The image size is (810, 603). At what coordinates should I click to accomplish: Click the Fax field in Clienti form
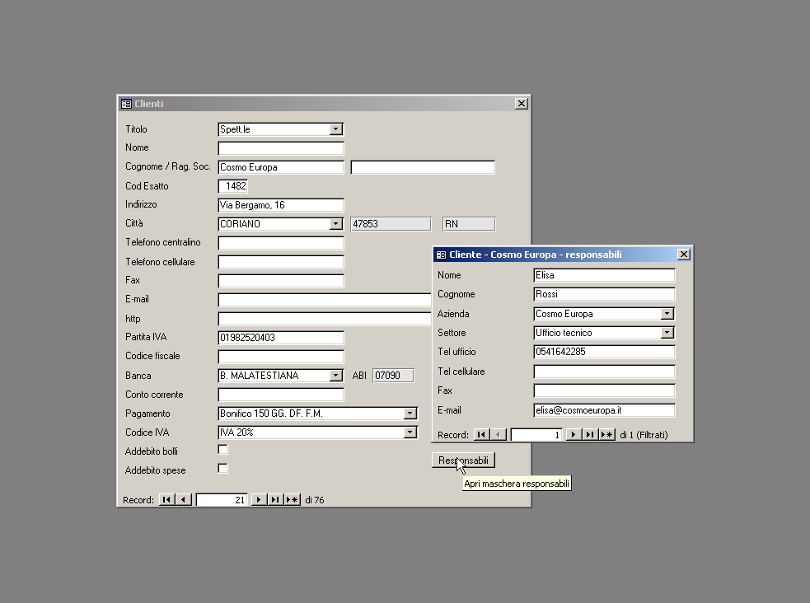pyautogui.click(x=281, y=281)
